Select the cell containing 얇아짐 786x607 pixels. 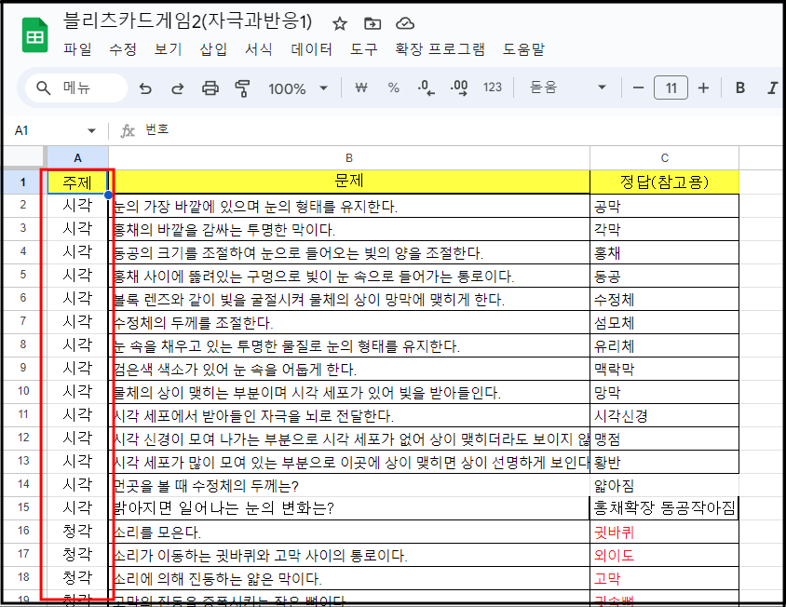coord(664,485)
